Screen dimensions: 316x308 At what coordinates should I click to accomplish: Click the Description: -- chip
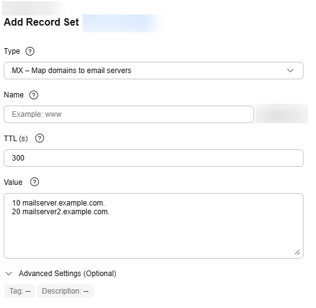coord(65,291)
